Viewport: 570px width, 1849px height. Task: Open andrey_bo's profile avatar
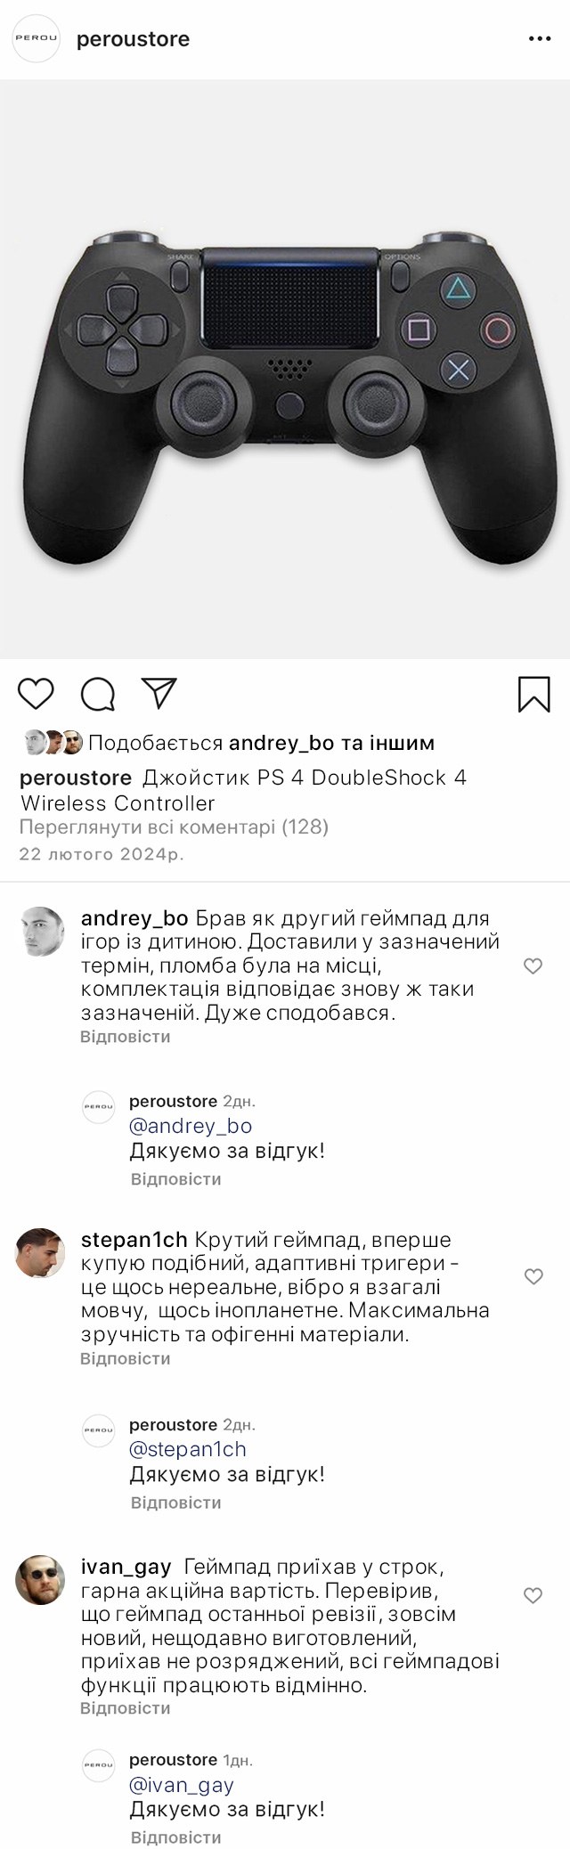[41, 932]
